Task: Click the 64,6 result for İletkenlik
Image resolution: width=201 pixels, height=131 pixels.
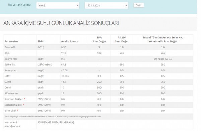Action: (64, 65)
